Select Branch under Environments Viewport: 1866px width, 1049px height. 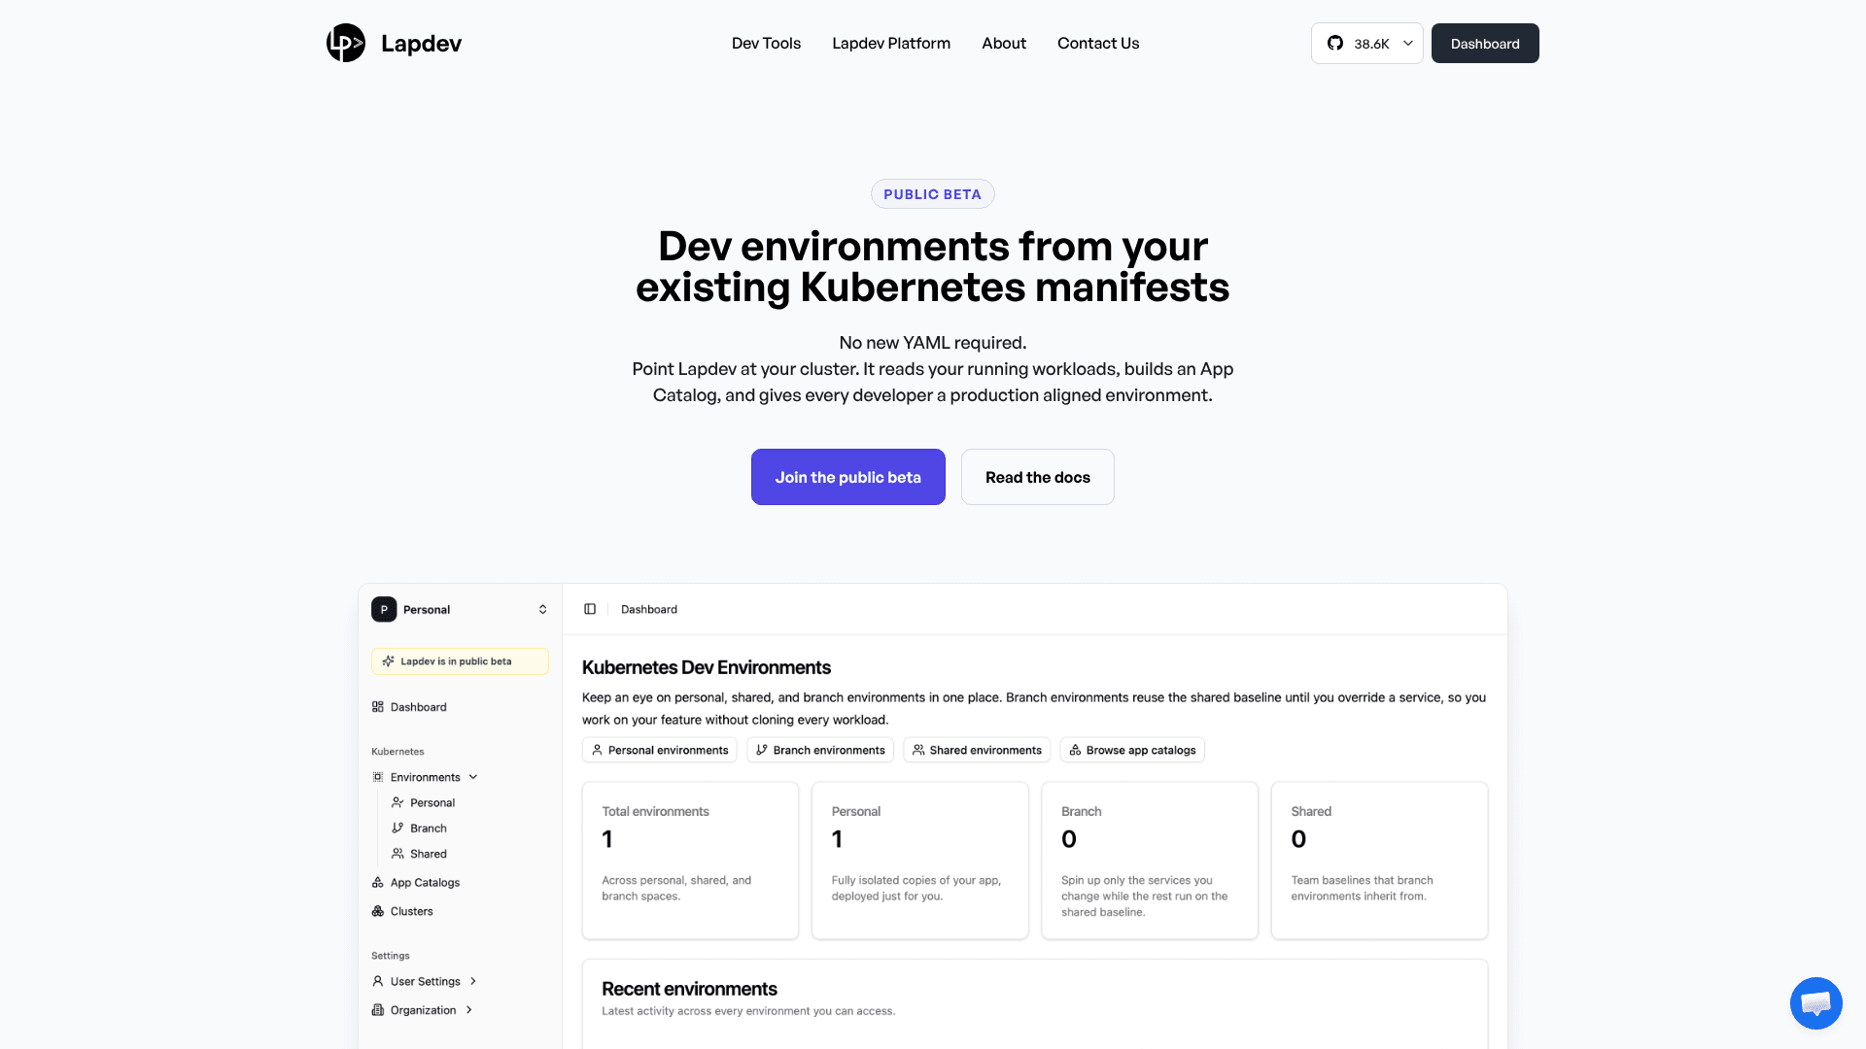(428, 828)
